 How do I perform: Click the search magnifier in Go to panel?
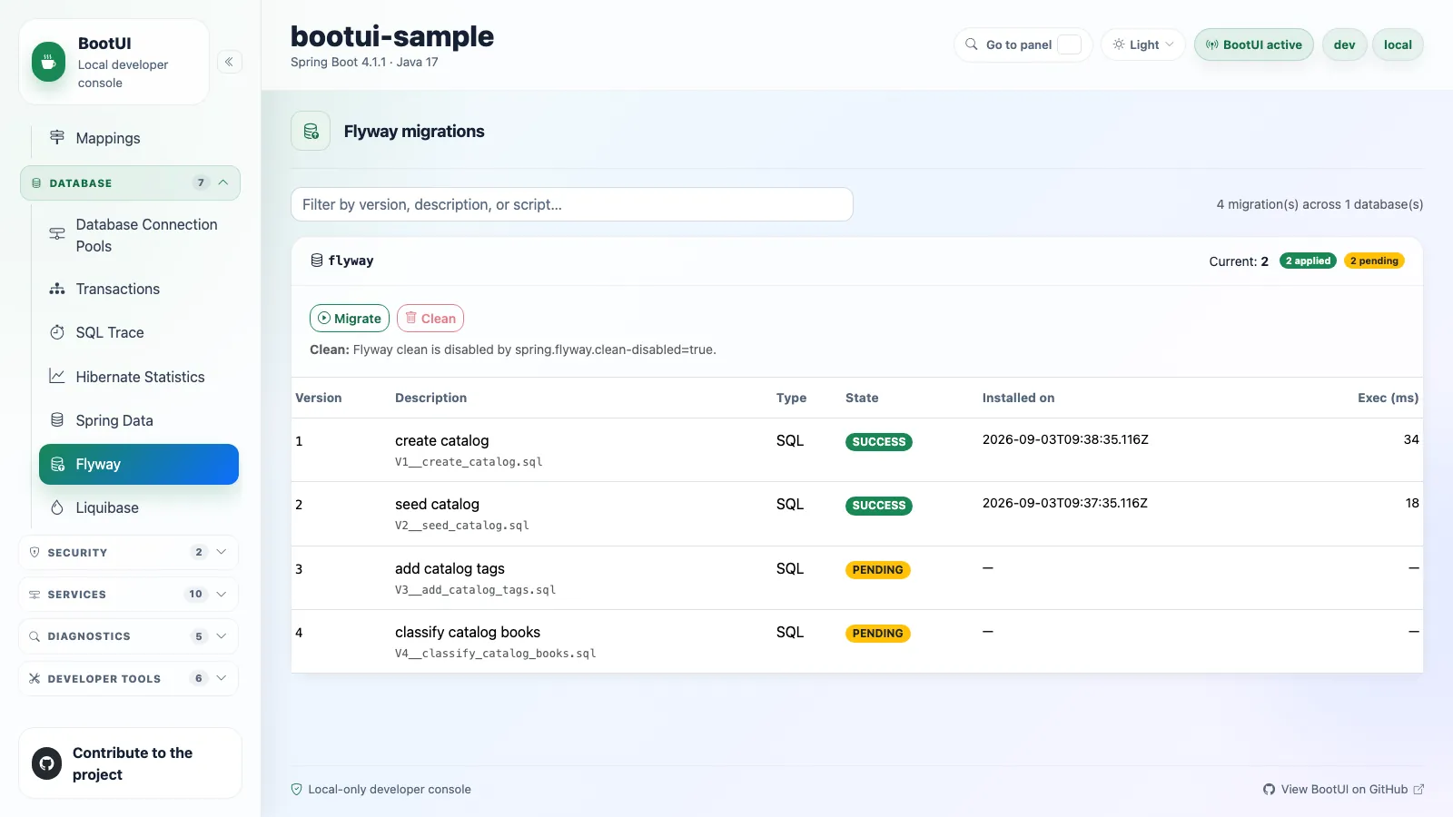point(972,44)
